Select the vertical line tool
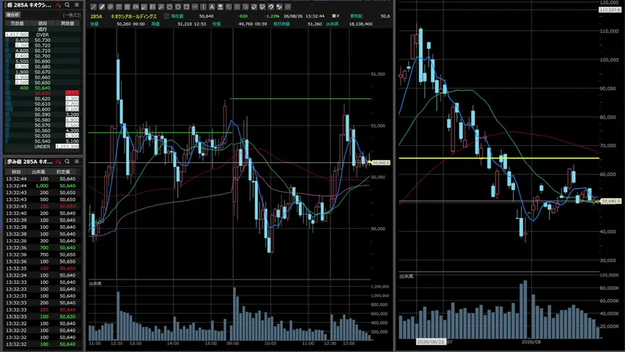 (203, 7)
